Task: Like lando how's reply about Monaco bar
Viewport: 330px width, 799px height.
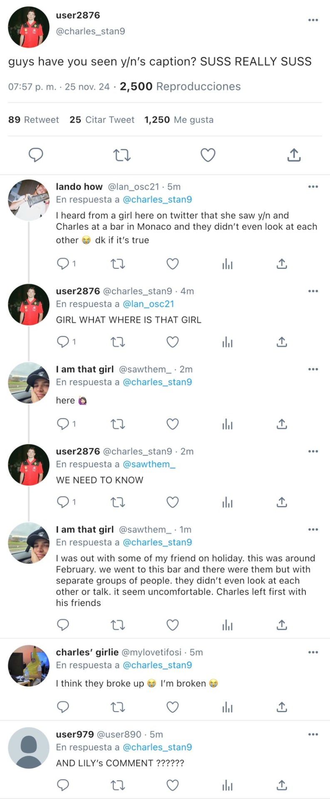Action: click(172, 264)
